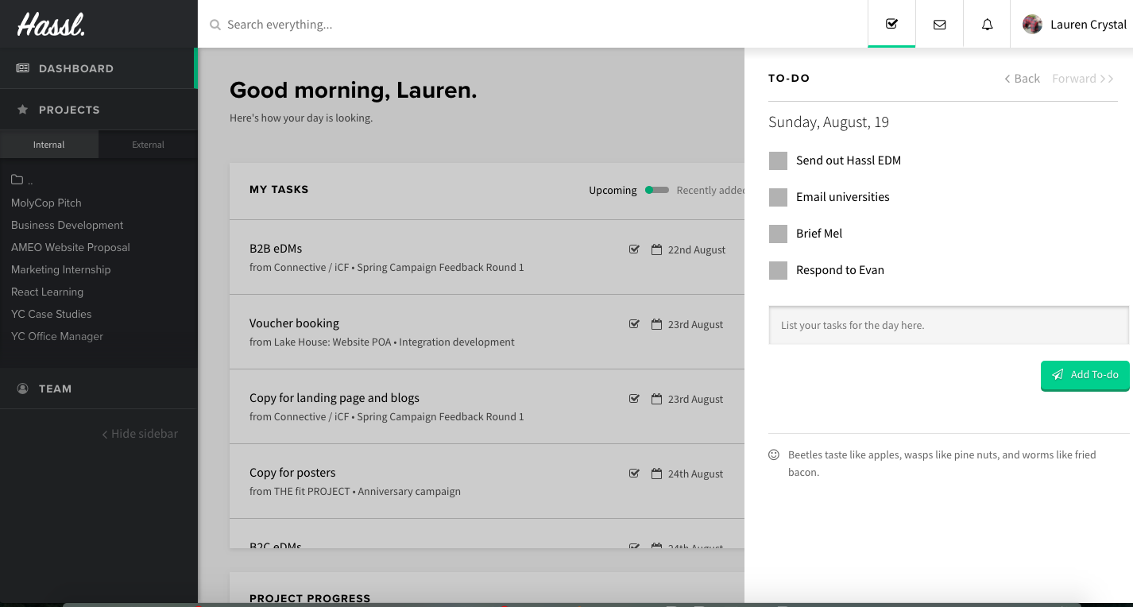Toggle Upcoming / Recently added switch
The height and width of the screenshot is (607, 1133).
pyautogui.click(x=657, y=190)
